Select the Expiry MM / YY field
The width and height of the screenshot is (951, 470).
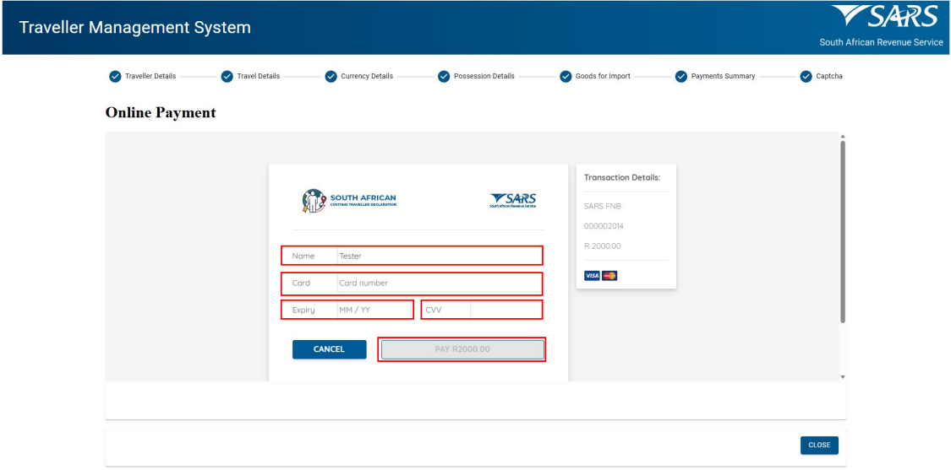pos(374,310)
